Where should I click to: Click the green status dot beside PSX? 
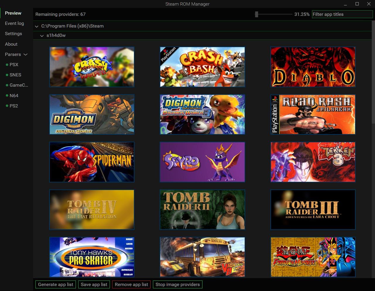tap(7, 64)
